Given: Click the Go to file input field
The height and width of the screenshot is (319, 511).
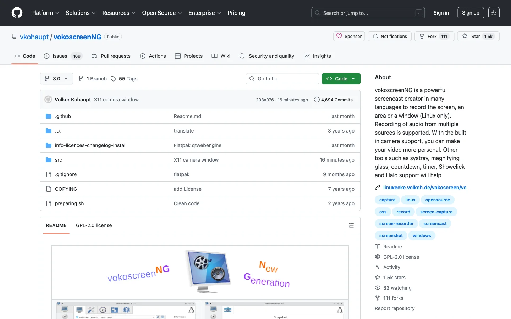Looking at the screenshot, I should [x=282, y=79].
